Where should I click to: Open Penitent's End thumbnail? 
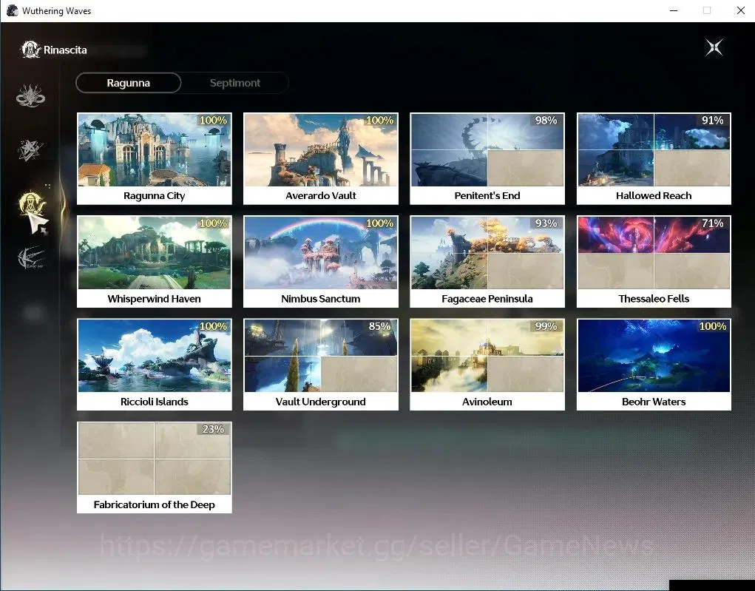pyautogui.click(x=487, y=150)
